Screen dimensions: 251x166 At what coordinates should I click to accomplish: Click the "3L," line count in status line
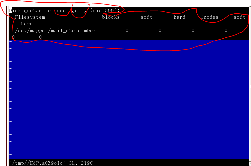coord(73,163)
